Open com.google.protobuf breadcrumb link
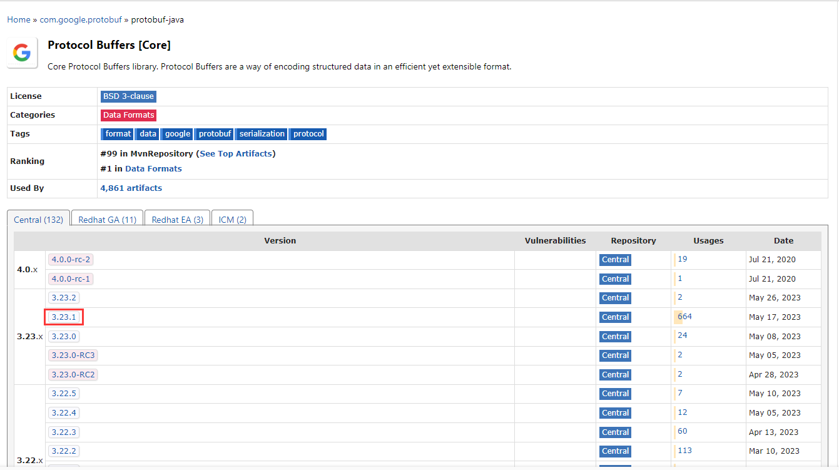The height and width of the screenshot is (470, 839). [x=81, y=19]
